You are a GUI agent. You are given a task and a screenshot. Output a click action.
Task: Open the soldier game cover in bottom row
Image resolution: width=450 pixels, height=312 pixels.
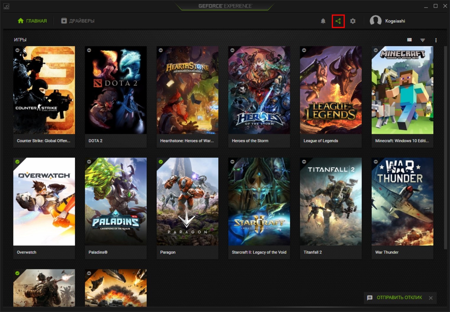point(44,288)
